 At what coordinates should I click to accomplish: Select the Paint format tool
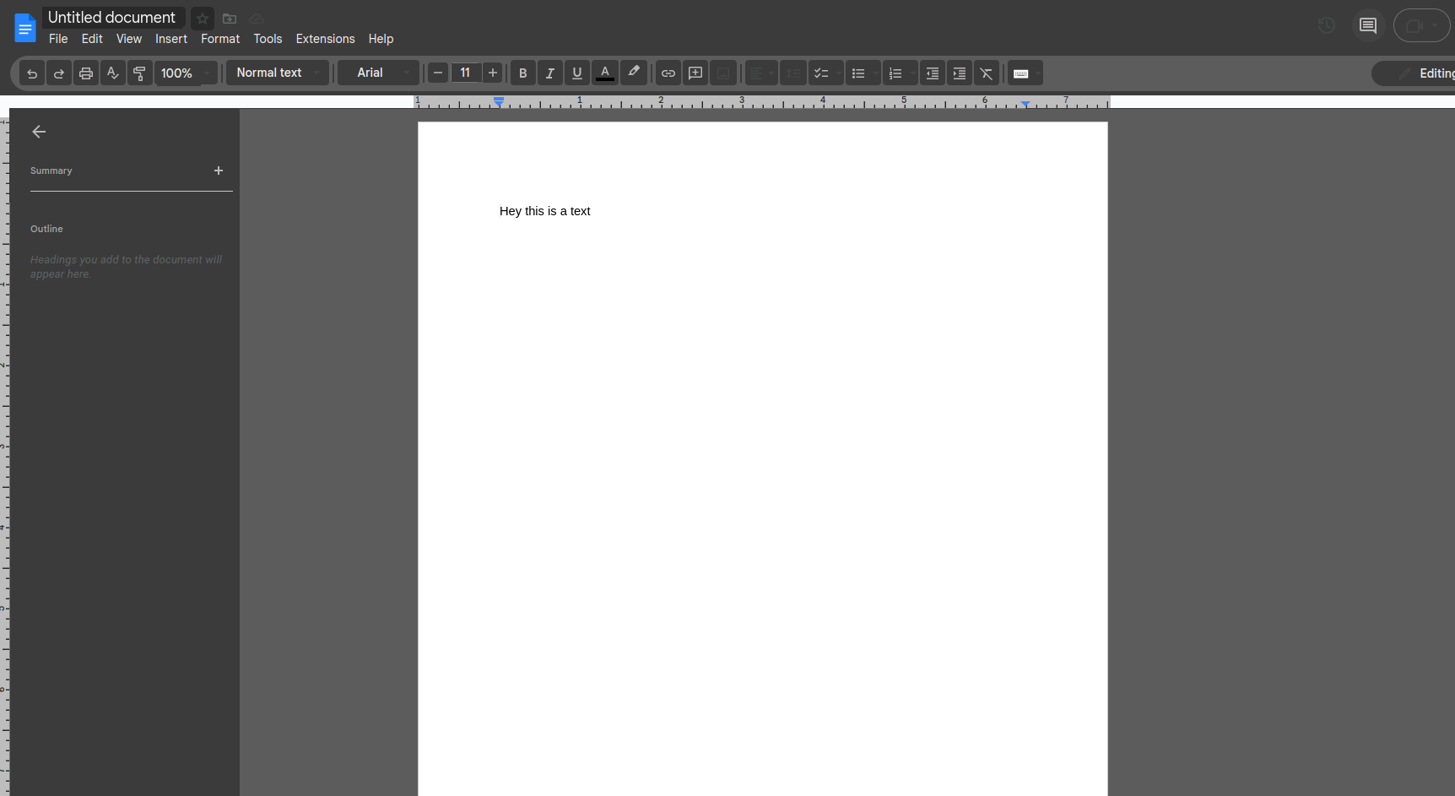pyautogui.click(x=139, y=73)
